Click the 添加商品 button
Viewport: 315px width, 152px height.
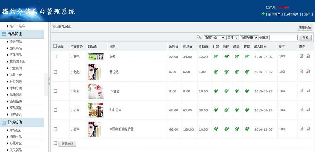[304, 27]
